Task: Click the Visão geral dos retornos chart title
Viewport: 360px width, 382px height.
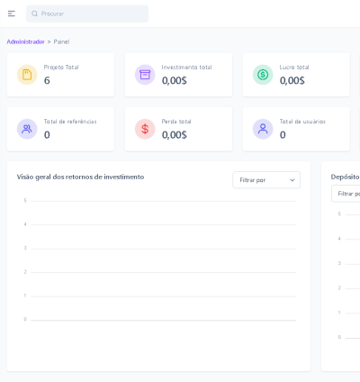Action: [x=80, y=177]
